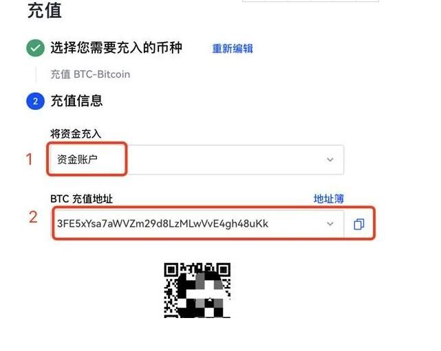Screen dimensions: 441x351
Task: Open the 地址簿 address book
Action: click(x=329, y=199)
